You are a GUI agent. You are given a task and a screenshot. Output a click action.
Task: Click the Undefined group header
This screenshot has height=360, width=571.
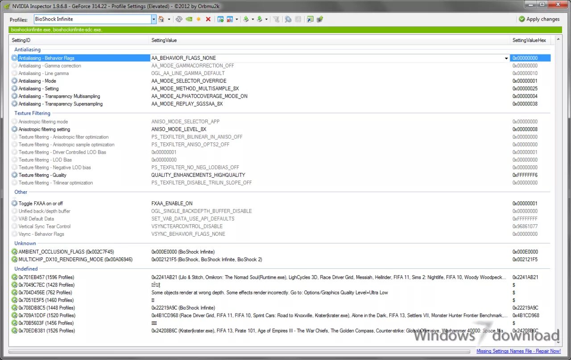[26, 269]
